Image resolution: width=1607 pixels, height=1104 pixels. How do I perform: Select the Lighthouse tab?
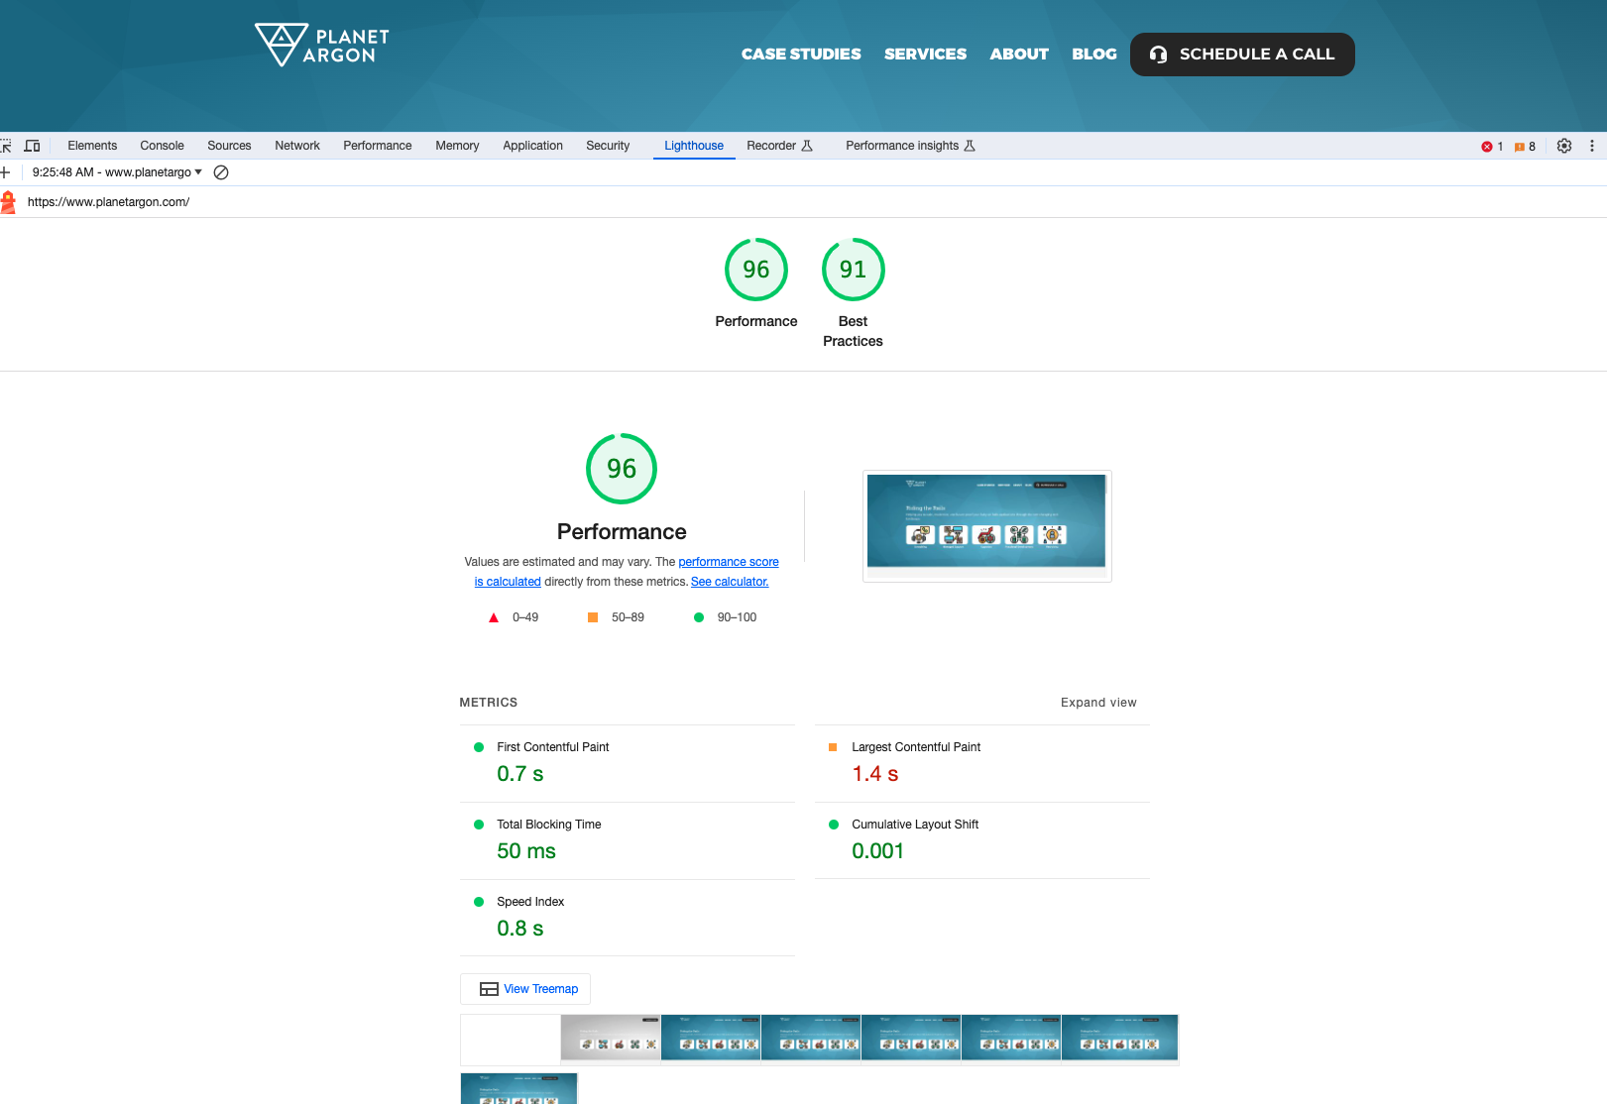pos(694,146)
